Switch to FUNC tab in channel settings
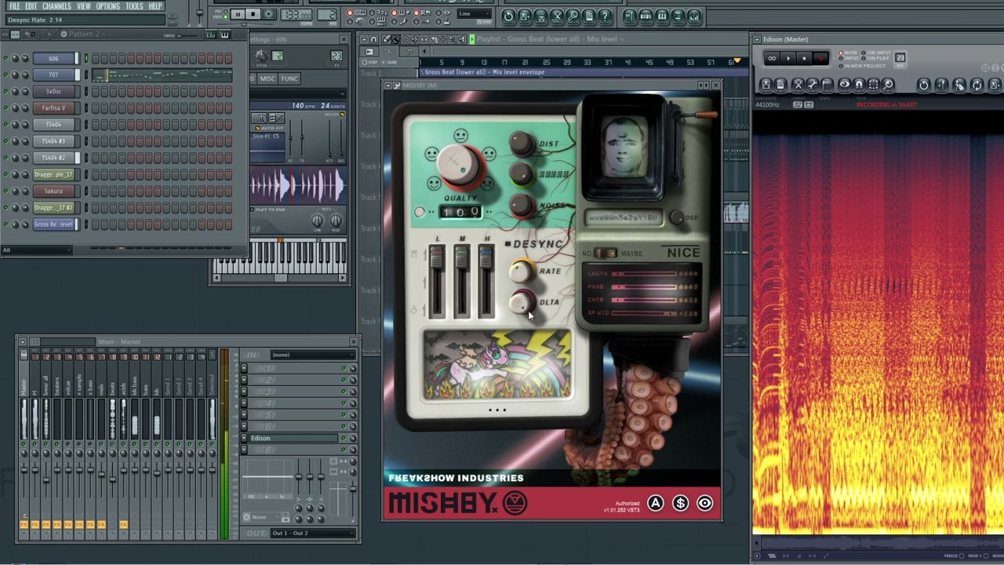The height and width of the screenshot is (565, 1004). (x=289, y=78)
